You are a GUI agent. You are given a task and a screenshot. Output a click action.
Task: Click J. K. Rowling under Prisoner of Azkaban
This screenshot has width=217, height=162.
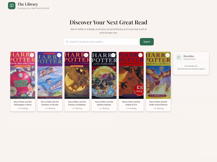pos(77,109)
